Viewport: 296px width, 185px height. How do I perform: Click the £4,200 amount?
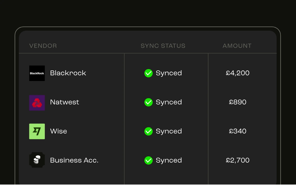238,73
